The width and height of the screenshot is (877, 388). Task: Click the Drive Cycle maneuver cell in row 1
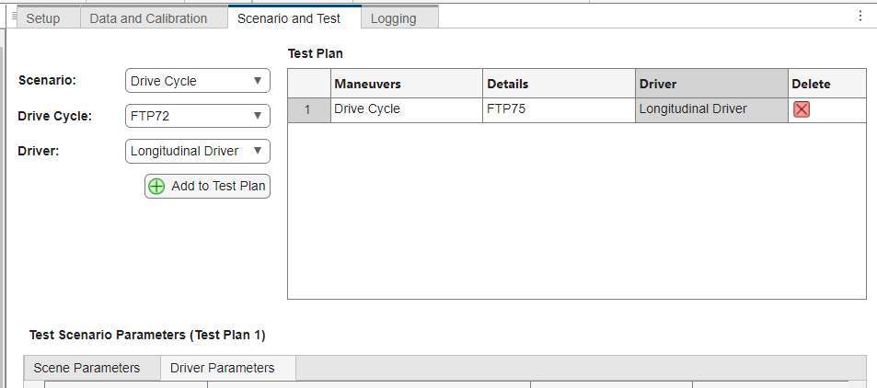[407, 109]
